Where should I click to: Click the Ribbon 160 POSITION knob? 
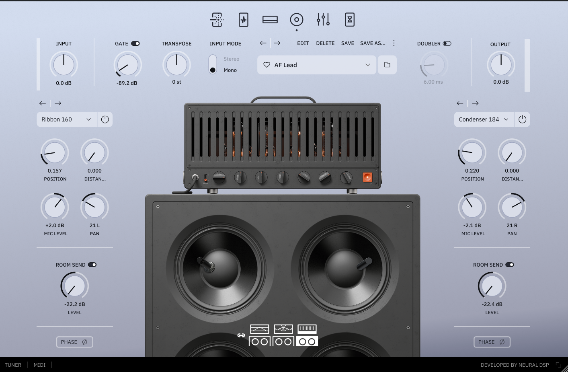pyautogui.click(x=55, y=153)
